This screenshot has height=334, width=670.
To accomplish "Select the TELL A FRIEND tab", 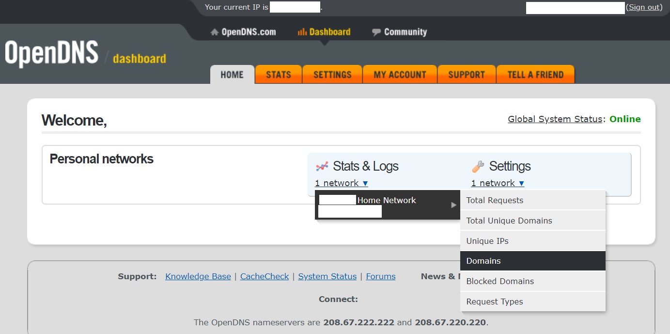I will [x=535, y=75].
